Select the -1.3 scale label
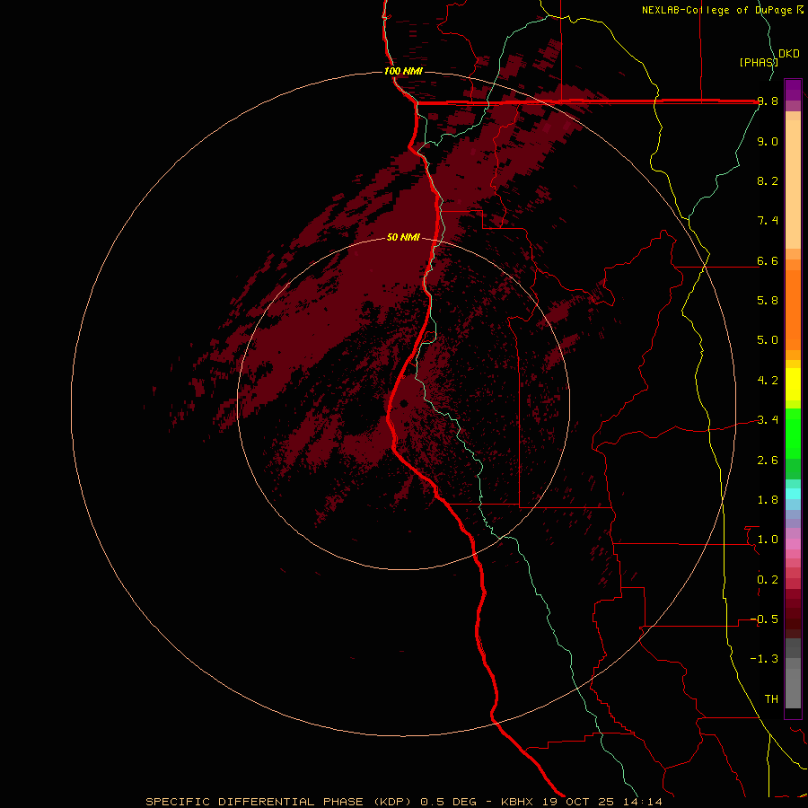 pyautogui.click(x=764, y=659)
